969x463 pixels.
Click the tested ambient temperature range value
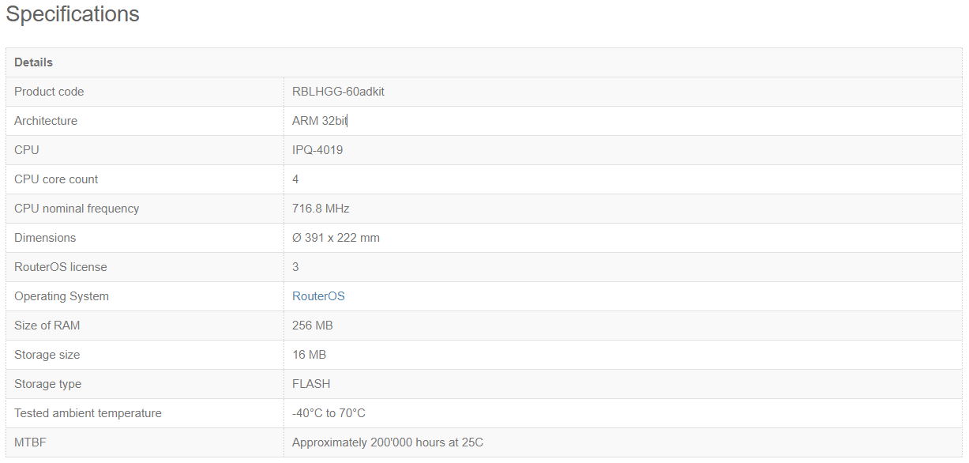(329, 413)
